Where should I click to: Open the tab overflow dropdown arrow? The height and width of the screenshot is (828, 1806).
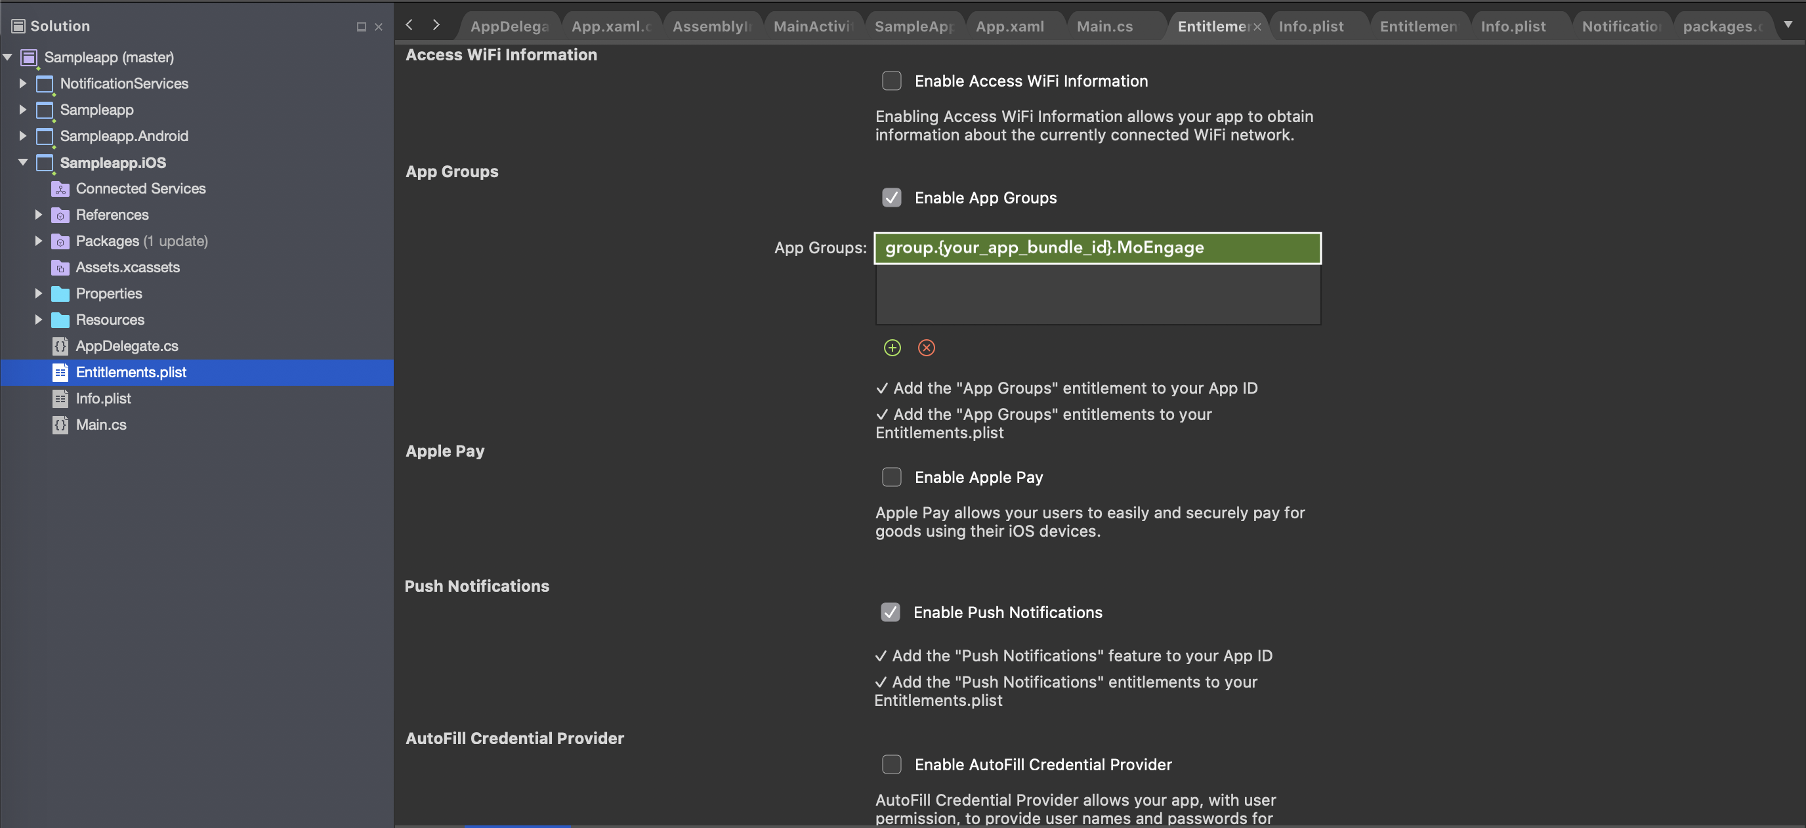[x=1788, y=24]
